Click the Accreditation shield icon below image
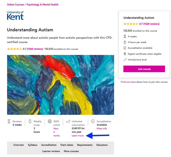 [x=93, y=121]
